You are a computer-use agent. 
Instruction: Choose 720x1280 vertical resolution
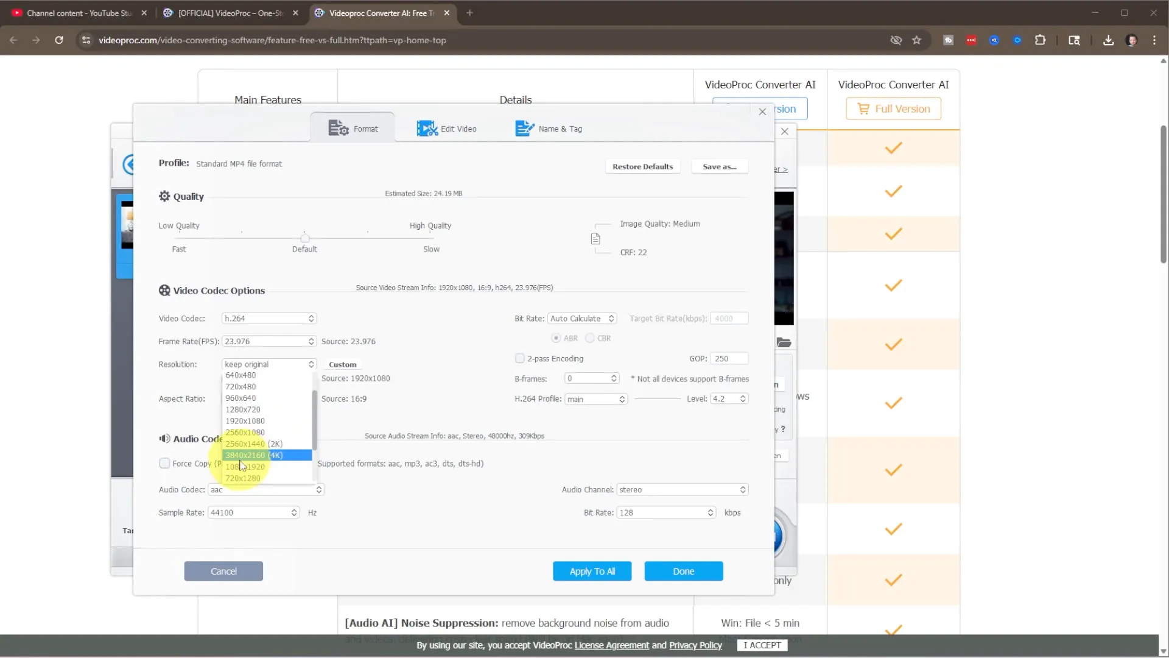click(x=267, y=478)
